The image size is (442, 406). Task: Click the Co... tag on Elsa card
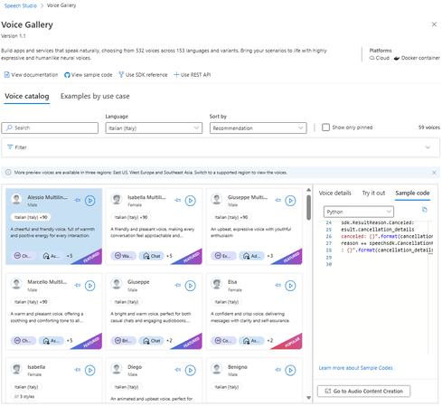pyautogui.click(x=223, y=341)
